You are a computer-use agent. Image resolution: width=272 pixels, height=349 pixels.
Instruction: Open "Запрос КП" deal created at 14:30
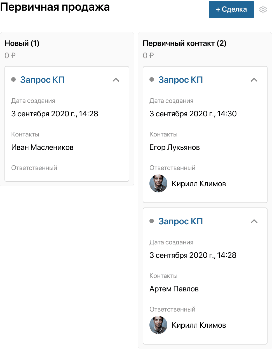tap(180, 80)
